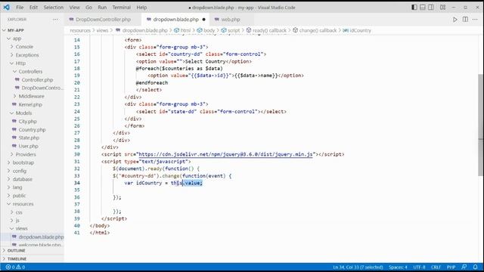Open the Terminal menu

121,7
